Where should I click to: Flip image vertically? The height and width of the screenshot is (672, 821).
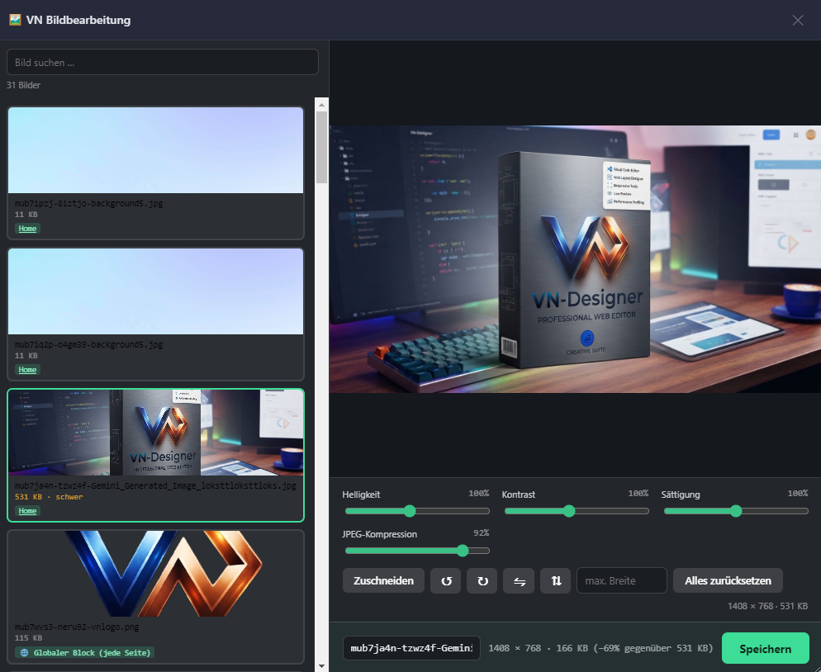point(556,581)
